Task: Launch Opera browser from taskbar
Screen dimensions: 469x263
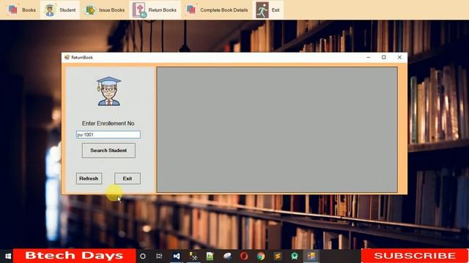Action: click(x=244, y=256)
